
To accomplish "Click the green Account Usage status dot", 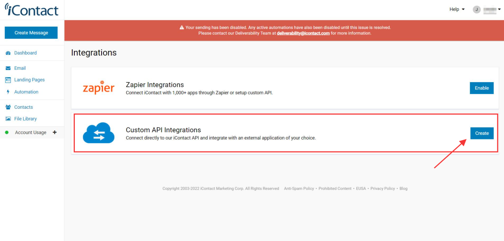I will (x=7, y=133).
